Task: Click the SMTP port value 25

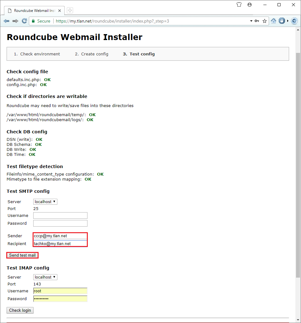Action: pyautogui.click(x=36, y=208)
